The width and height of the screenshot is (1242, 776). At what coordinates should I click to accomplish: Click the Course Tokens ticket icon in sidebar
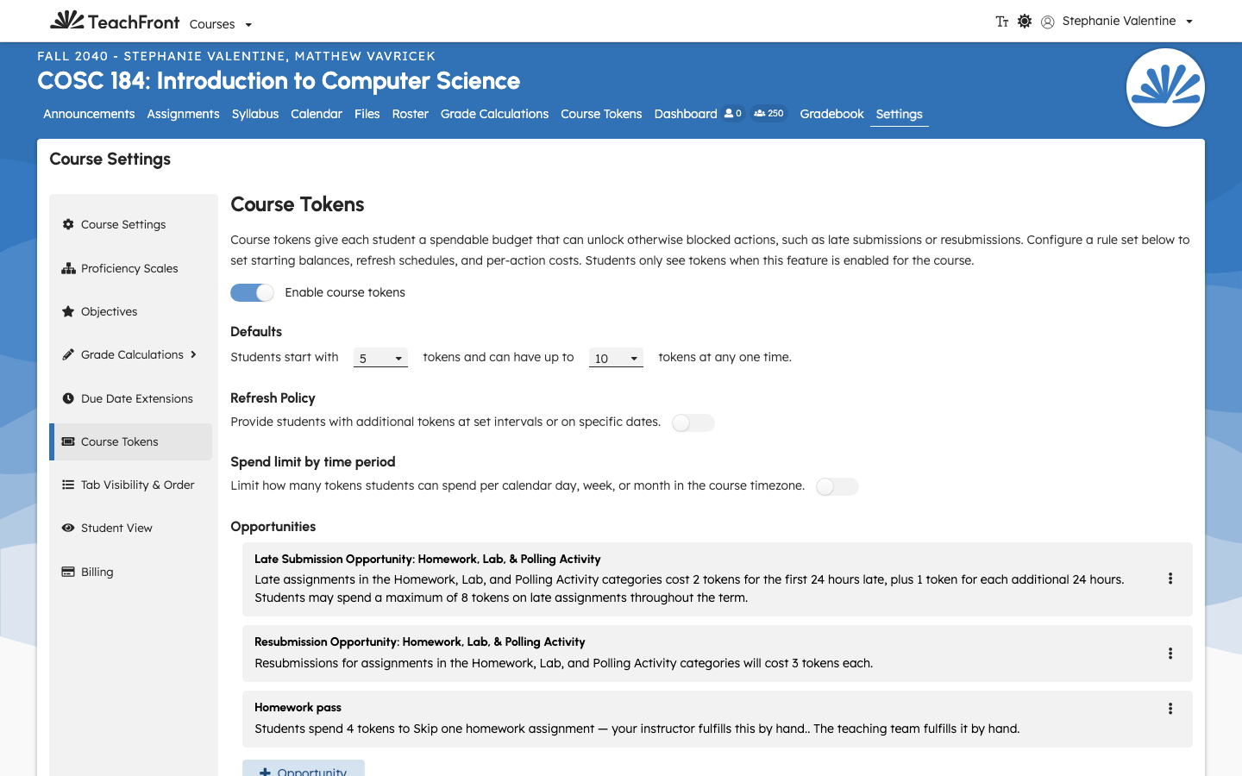[68, 441]
